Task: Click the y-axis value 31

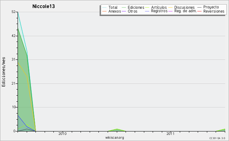Action: point(14,59)
